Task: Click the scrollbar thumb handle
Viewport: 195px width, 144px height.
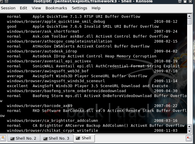Action: (x=189, y=22)
